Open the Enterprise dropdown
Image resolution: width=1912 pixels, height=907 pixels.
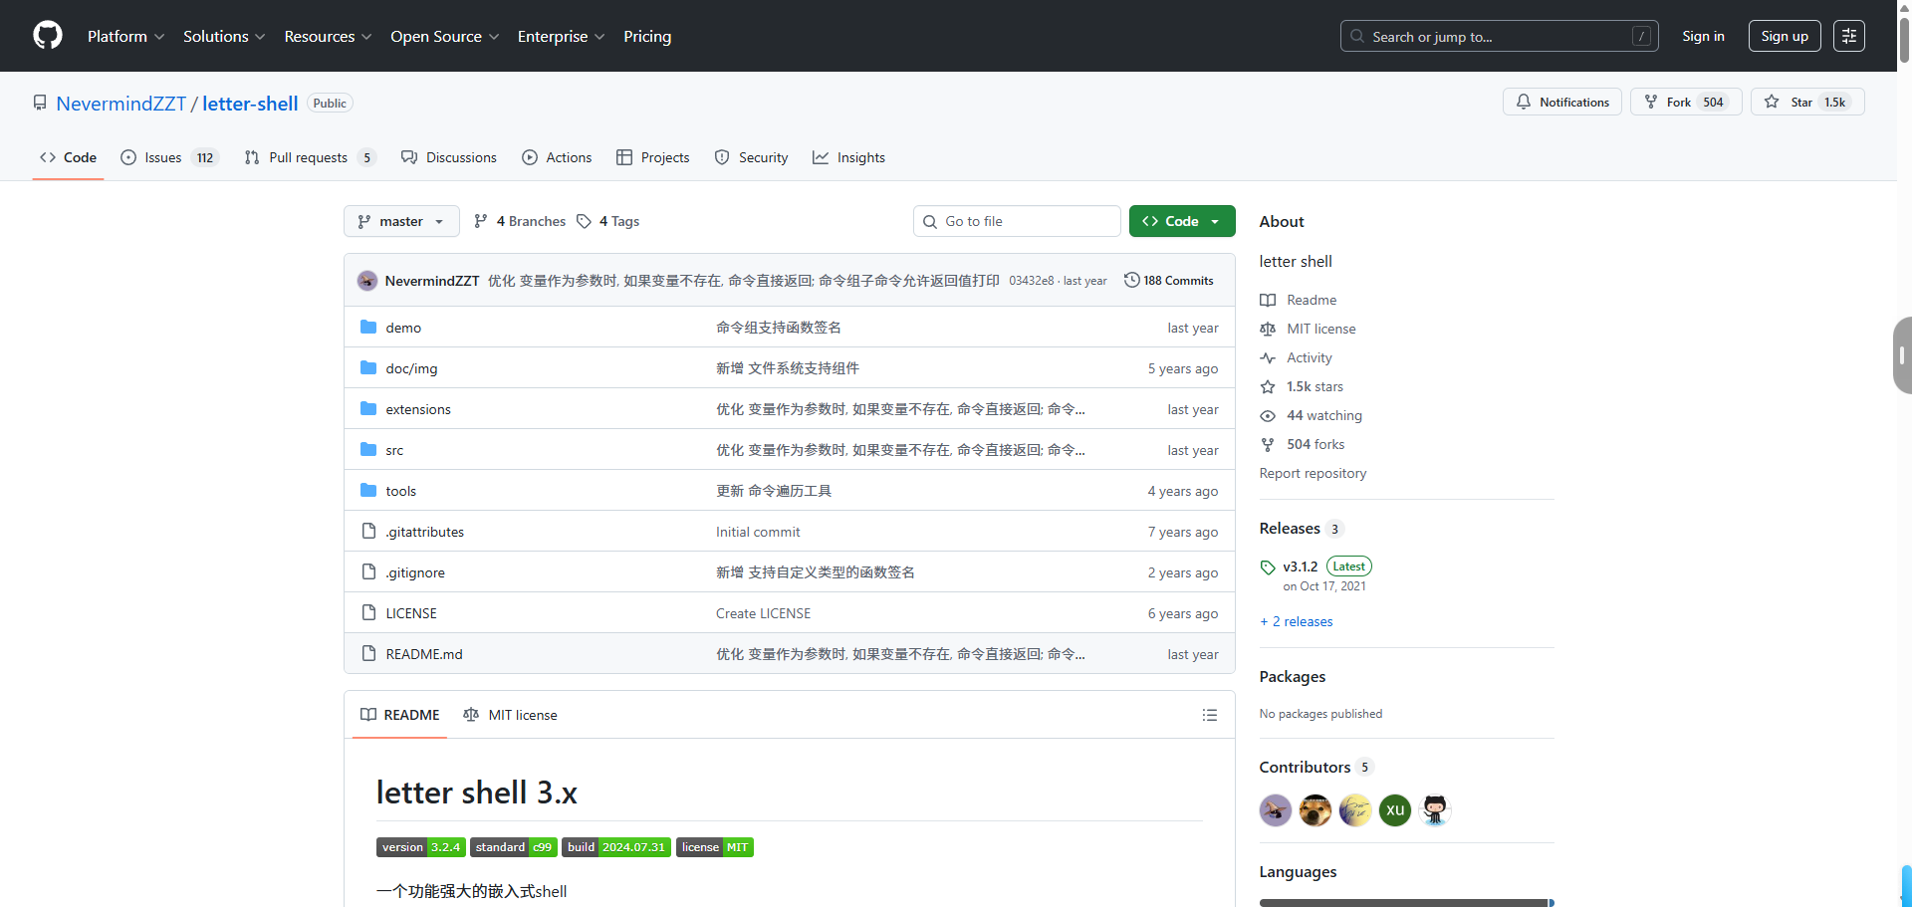pos(561,36)
